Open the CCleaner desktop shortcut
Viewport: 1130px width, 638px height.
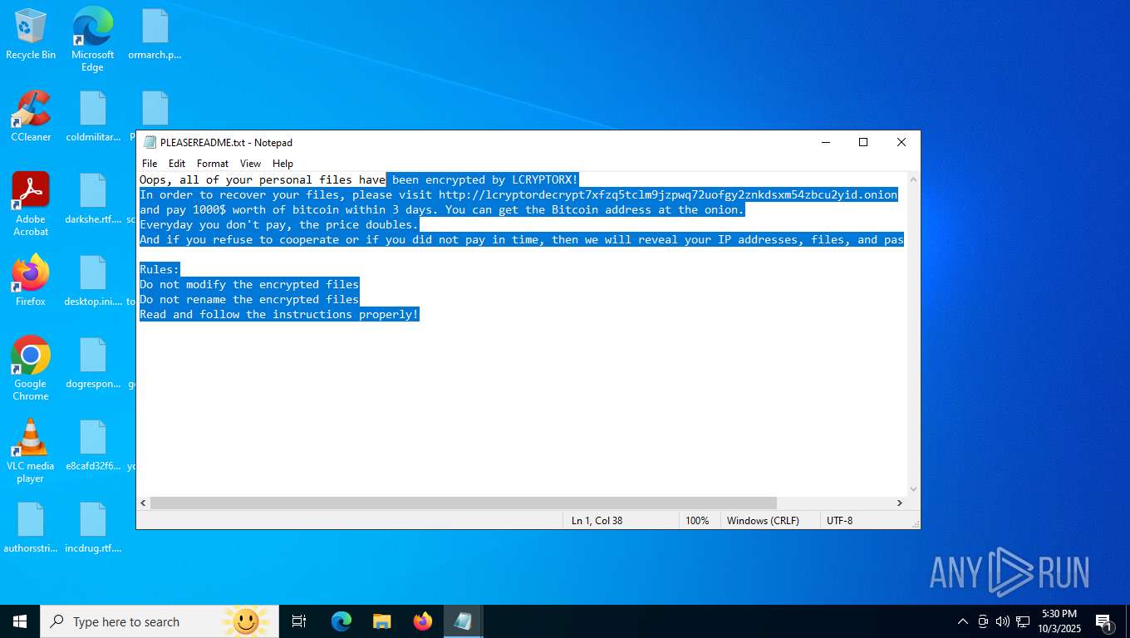coord(31,116)
